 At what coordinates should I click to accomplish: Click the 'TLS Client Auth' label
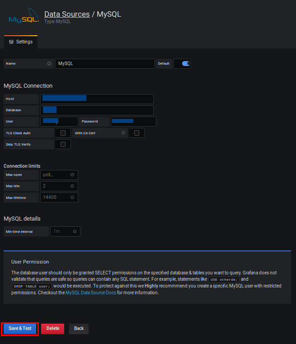pyautogui.click(x=18, y=133)
